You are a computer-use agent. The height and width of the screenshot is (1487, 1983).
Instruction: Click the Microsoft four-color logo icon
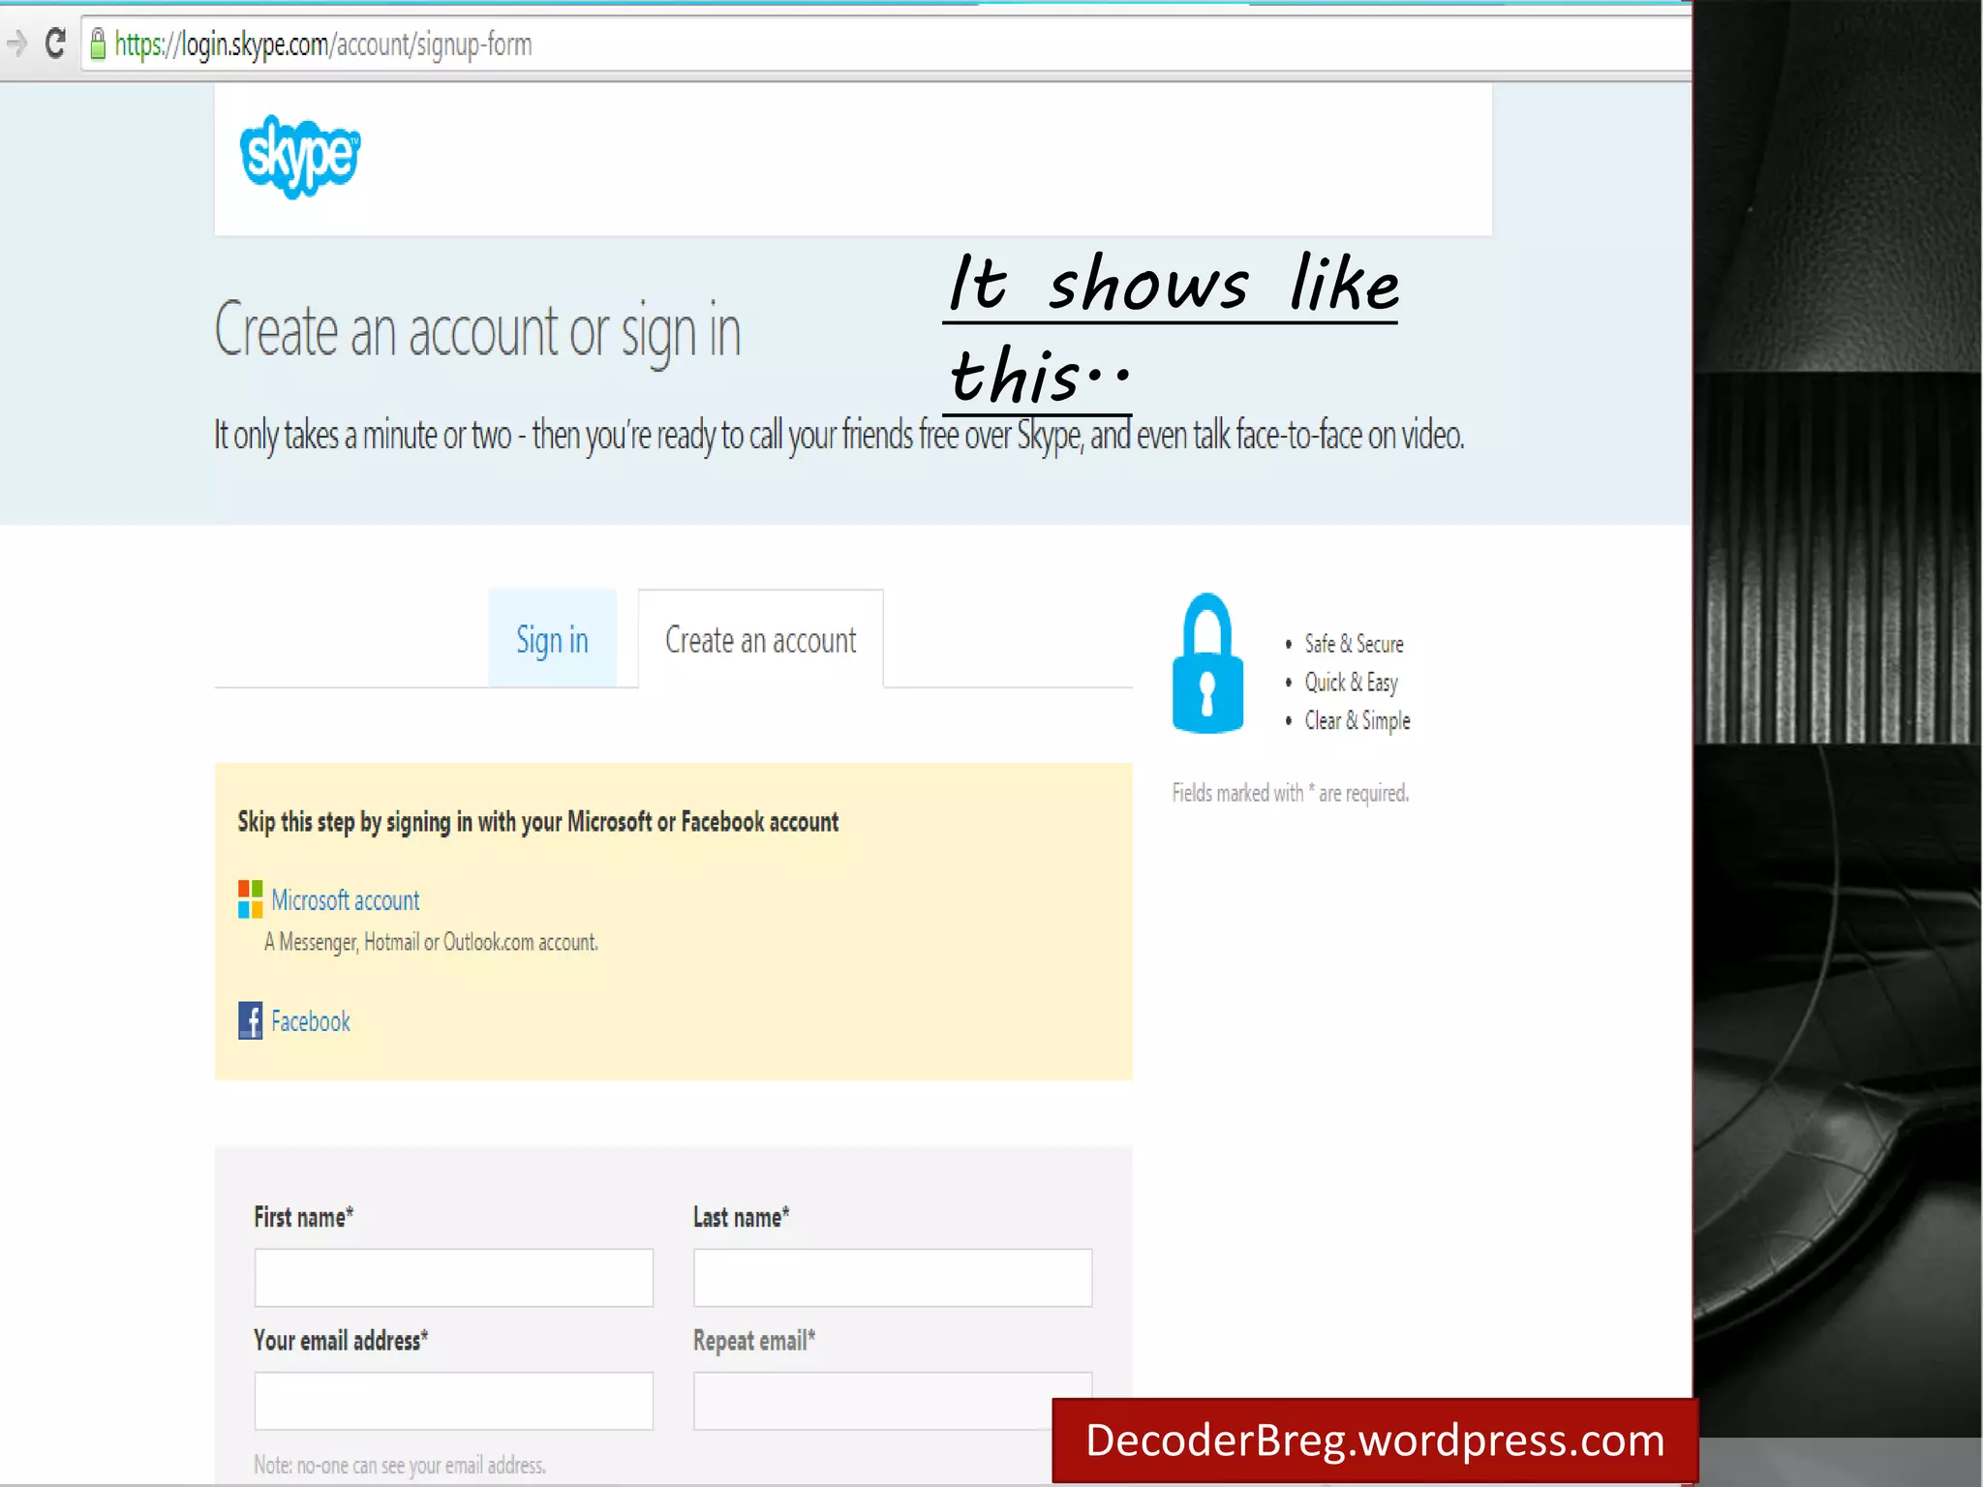point(250,899)
